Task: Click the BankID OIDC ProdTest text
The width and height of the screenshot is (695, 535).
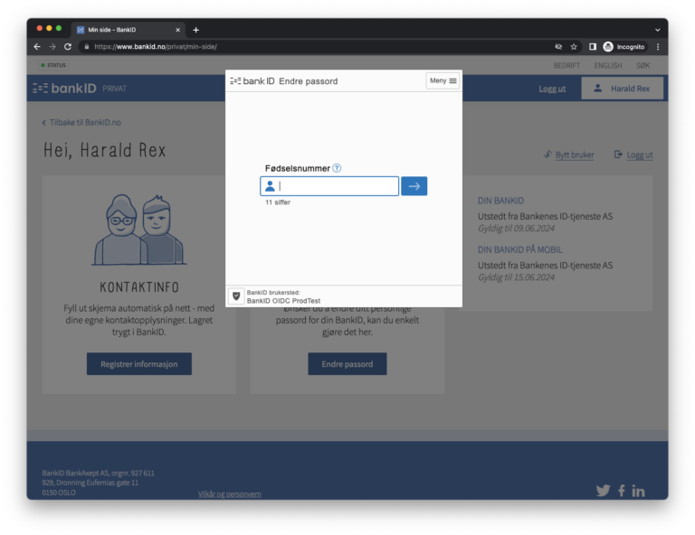Action: click(283, 301)
